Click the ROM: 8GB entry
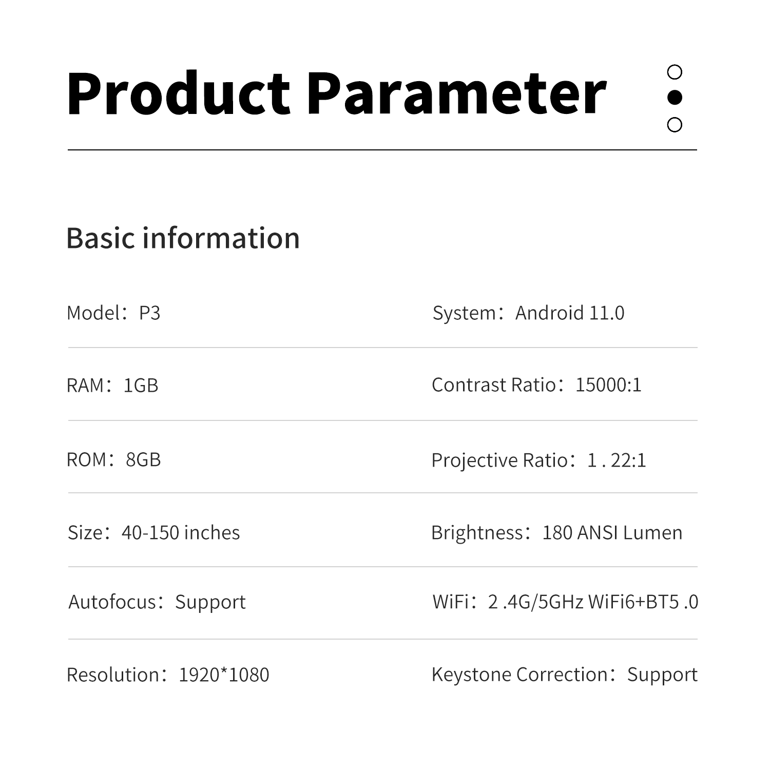Screen dimensions: 770x770 [113, 459]
